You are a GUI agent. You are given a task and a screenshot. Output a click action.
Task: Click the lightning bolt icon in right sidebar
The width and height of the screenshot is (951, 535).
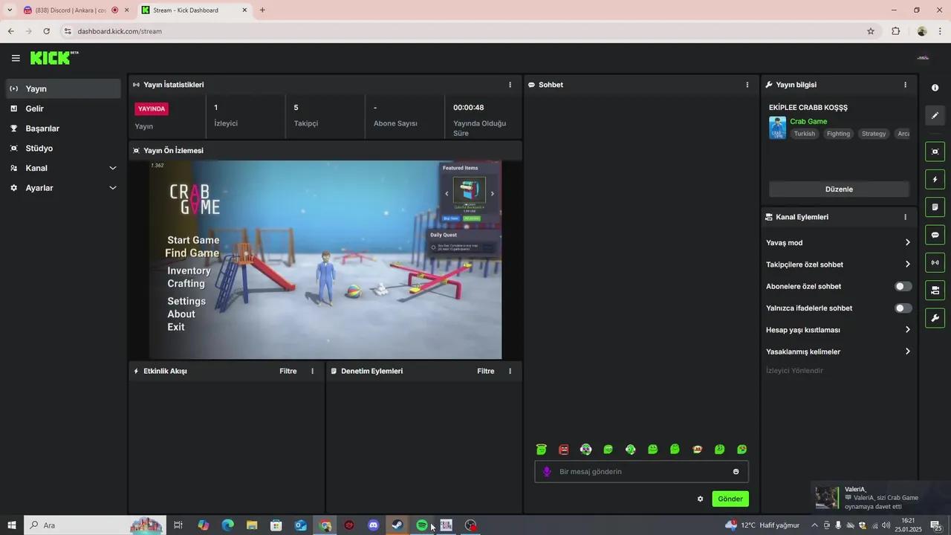click(x=935, y=180)
